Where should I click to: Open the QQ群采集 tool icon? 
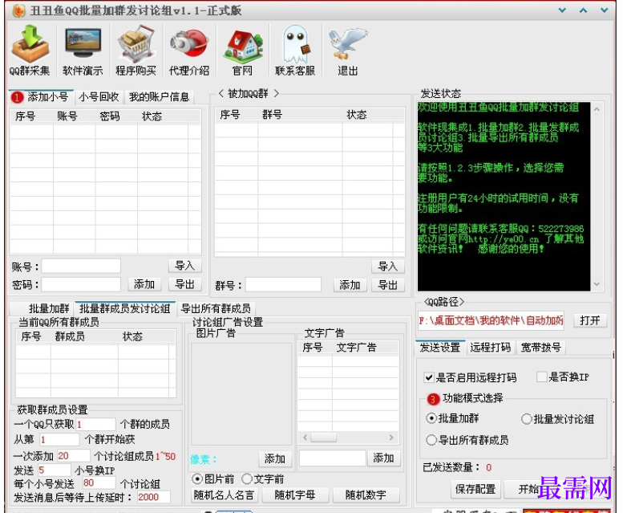pos(30,50)
